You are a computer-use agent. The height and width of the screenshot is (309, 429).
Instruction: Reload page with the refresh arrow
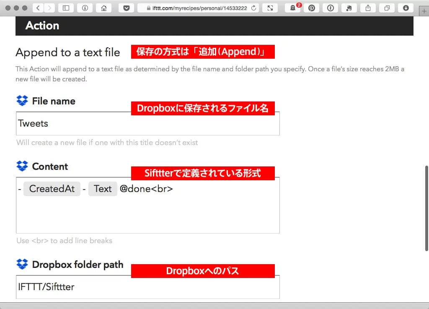coord(253,8)
